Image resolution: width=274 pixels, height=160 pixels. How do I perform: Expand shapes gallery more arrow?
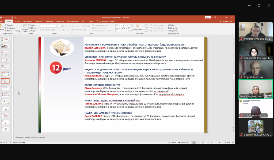(132, 31)
